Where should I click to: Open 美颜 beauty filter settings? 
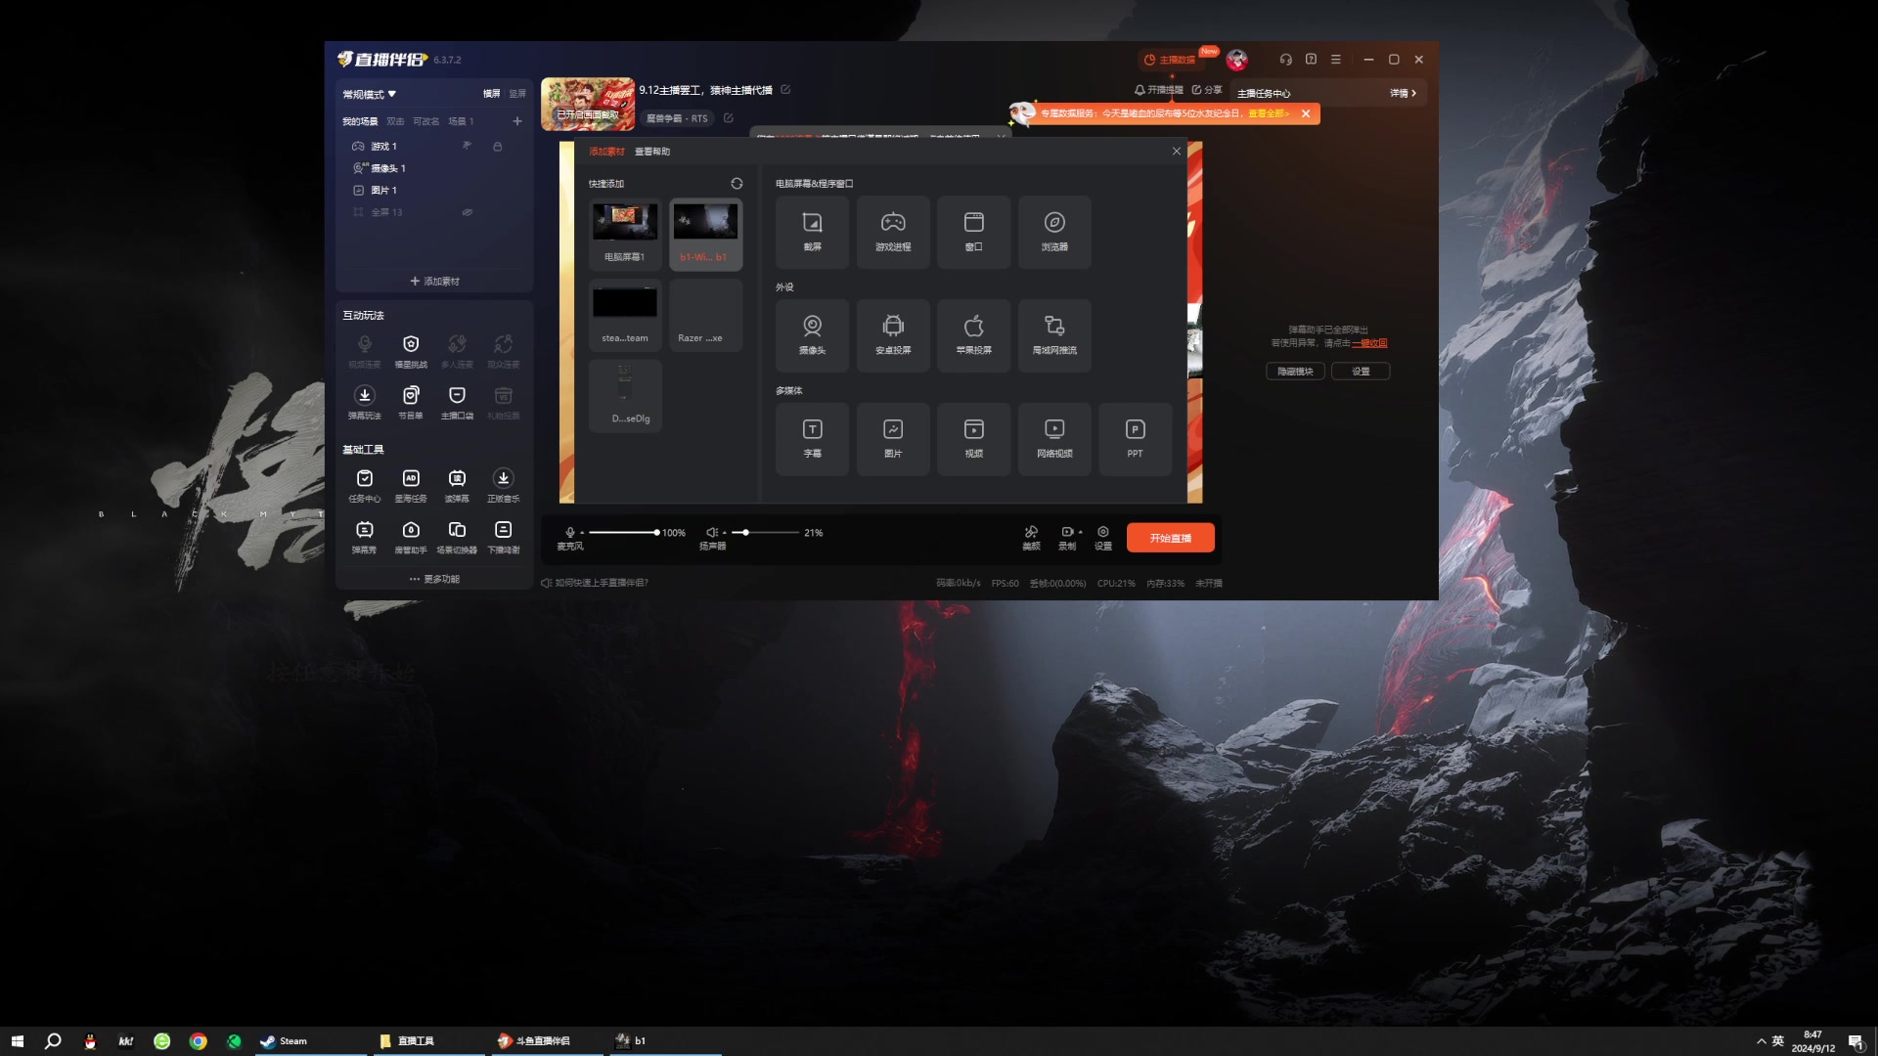point(1031,538)
